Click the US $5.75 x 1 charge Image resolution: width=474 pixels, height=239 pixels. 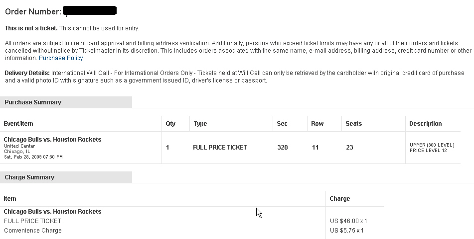click(x=347, y=231)
